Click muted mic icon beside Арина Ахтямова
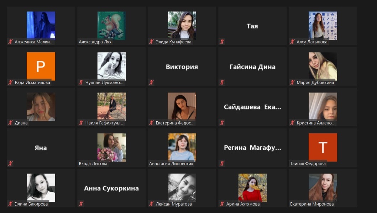Screen dimensions: 377x213 tap(222, 204)
